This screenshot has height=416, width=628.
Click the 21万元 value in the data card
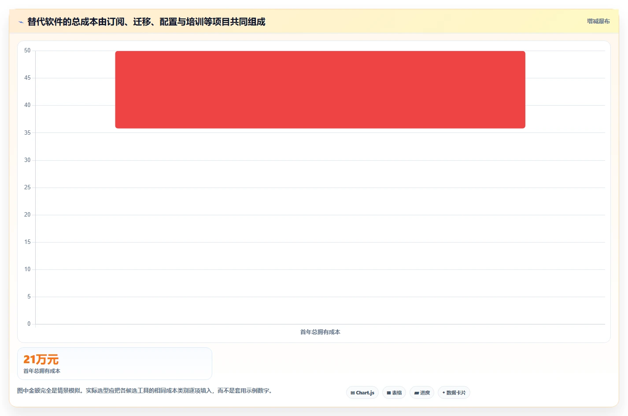[41, 359]
